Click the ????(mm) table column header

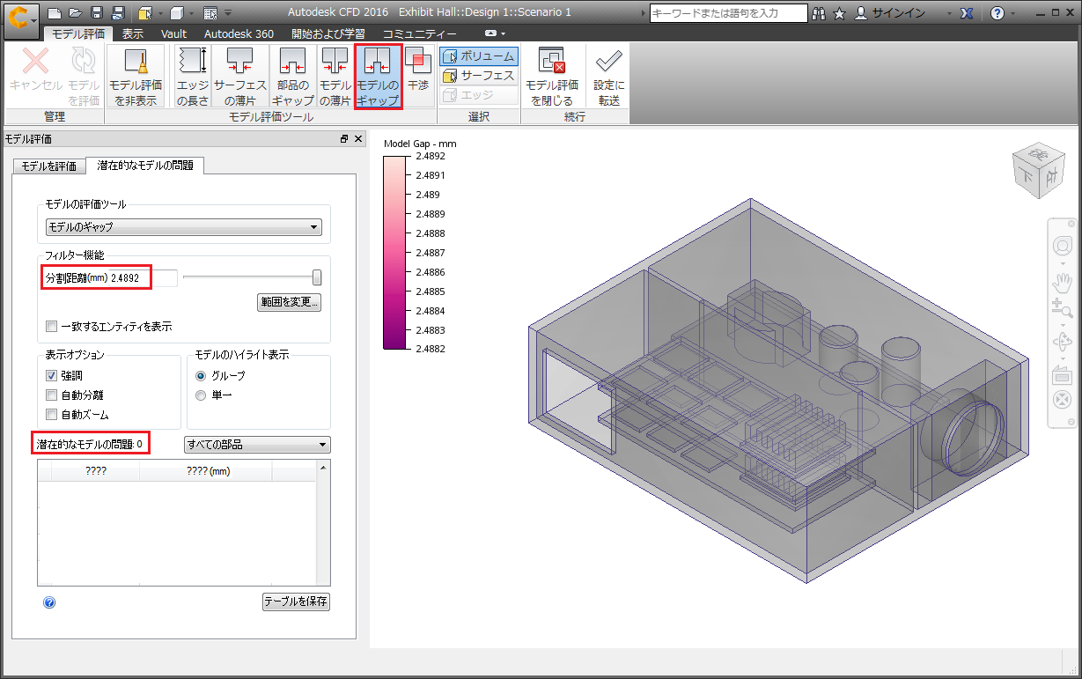208,471
